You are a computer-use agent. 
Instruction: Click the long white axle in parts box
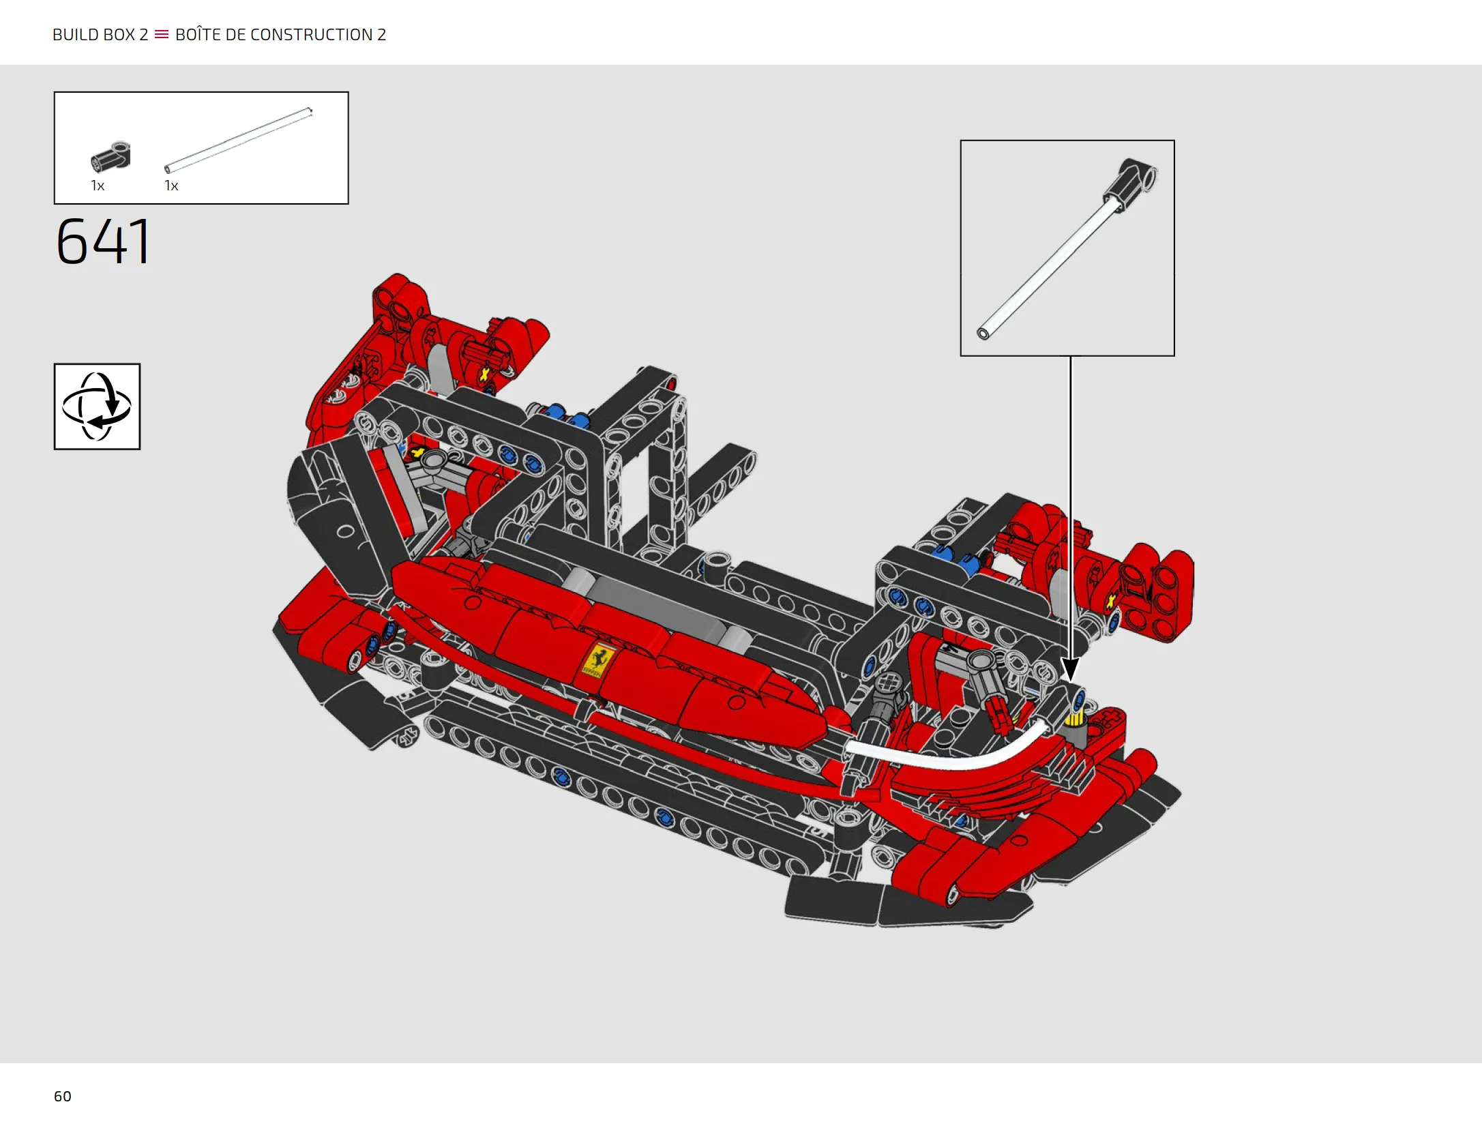[x=238, y=140]
